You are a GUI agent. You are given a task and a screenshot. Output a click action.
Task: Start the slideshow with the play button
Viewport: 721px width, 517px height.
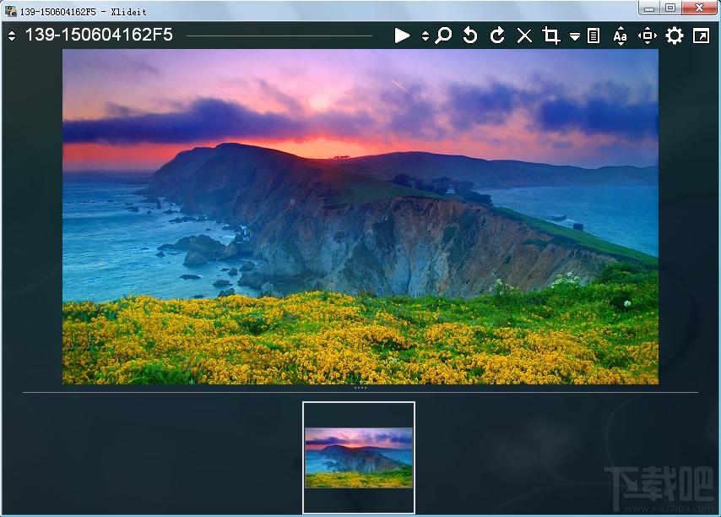pyautogui.click(x=402, y=35)
